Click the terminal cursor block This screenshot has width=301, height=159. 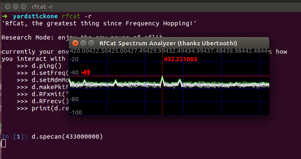pyautogui.click(x=3, y=144)
